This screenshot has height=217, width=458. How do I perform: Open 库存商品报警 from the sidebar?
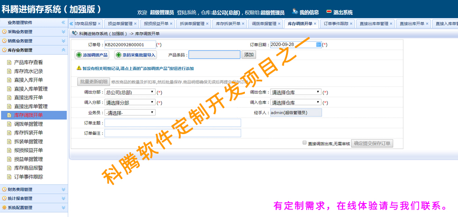click(29, 168)
